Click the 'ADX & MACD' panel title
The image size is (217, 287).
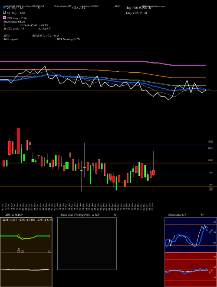[14, 215]
